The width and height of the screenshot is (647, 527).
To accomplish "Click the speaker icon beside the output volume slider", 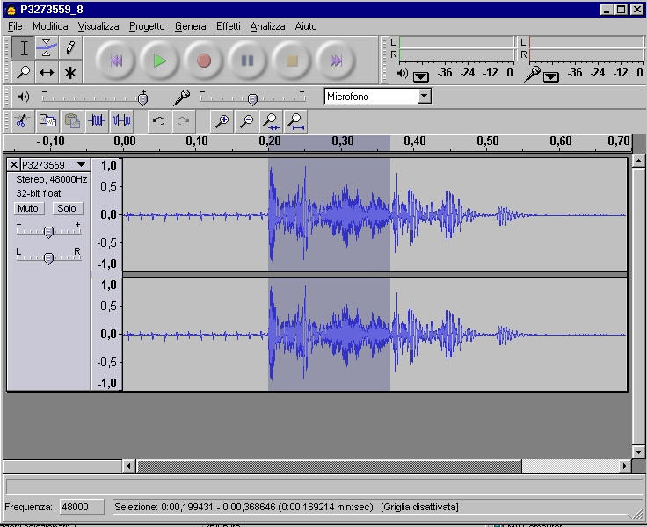I will coord(24,97).
